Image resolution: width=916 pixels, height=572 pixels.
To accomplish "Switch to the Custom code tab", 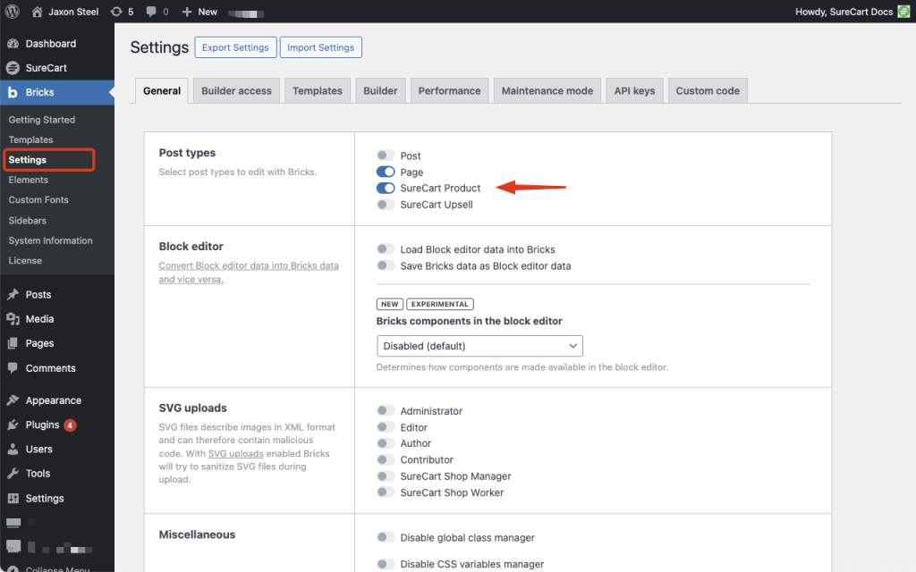I will click(707, 91).
